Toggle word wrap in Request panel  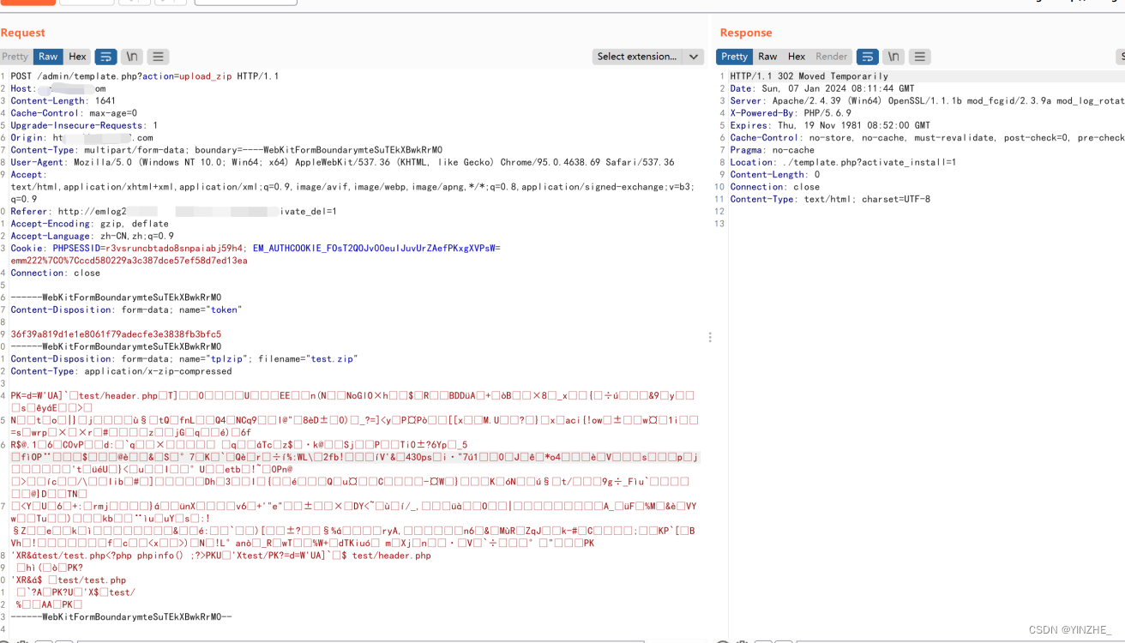pos(105,57)
